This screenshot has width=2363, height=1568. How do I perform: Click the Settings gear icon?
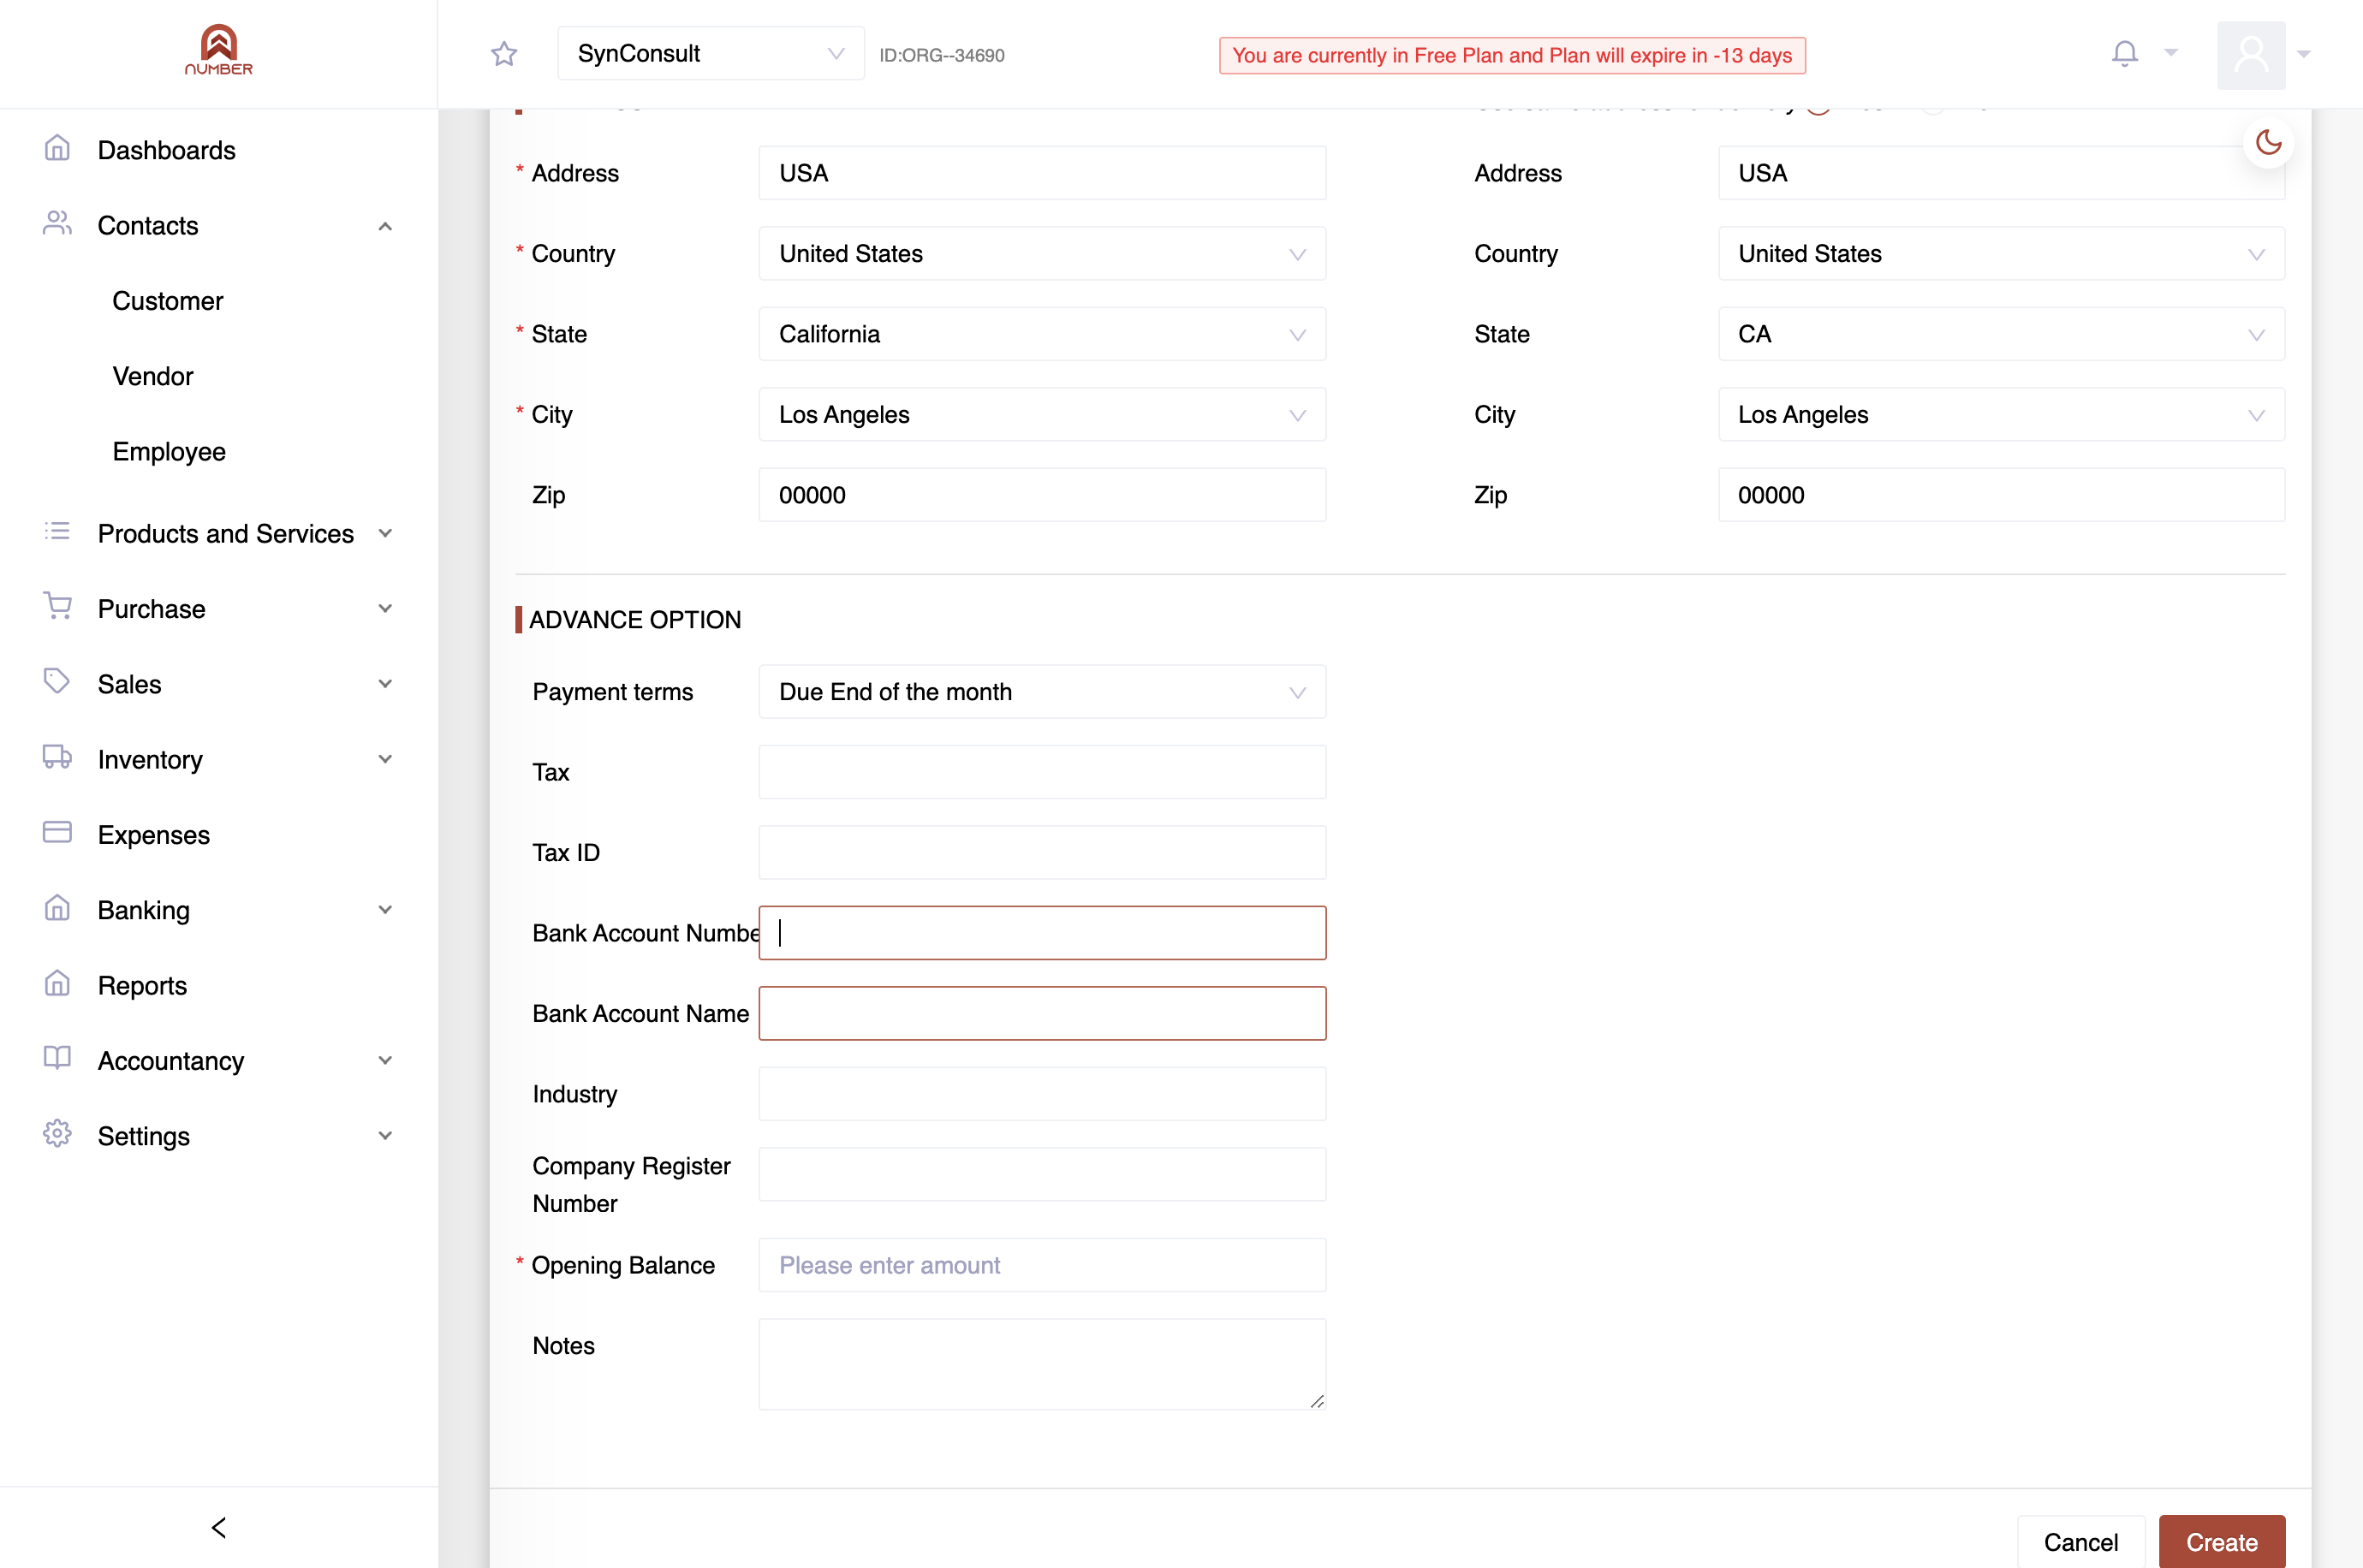[x=57, y=1134]
